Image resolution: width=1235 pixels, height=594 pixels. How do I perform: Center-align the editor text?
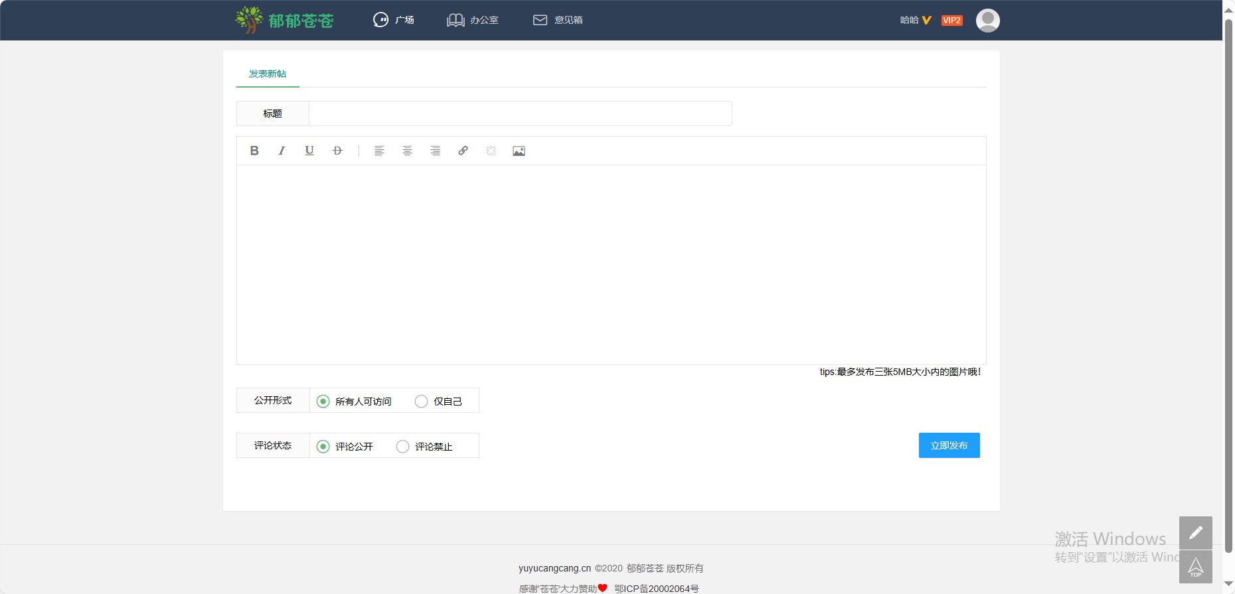click(x=407, y=151)
